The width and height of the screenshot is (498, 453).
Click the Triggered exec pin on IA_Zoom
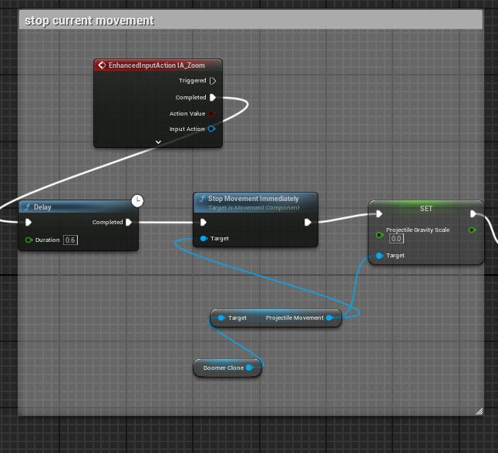point(213,81)
